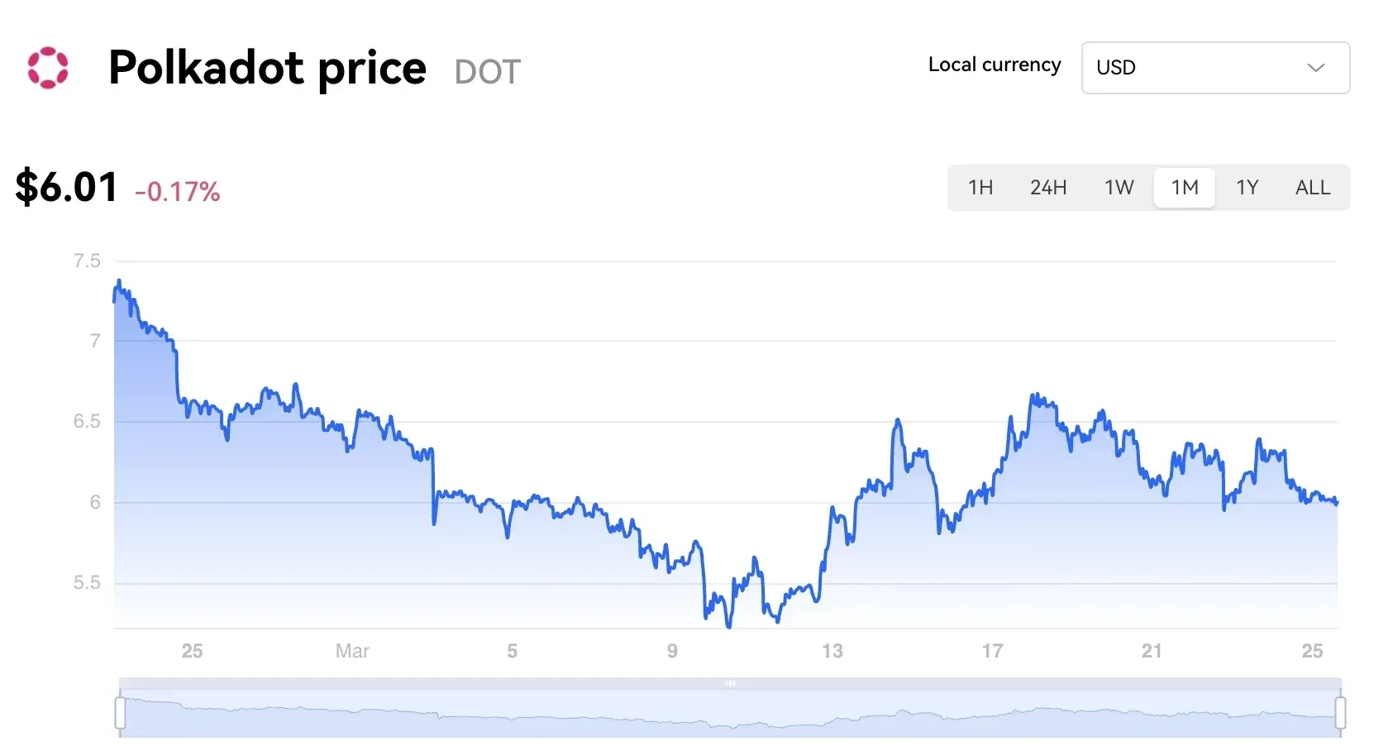Click the price line's latest endpoint
The width and height of the screenshot is (1374, 751).
tap(1336, 502)
